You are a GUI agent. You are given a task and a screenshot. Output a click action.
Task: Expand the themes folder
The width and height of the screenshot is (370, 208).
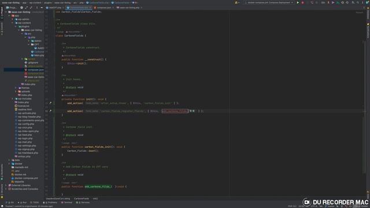point(16,88)
